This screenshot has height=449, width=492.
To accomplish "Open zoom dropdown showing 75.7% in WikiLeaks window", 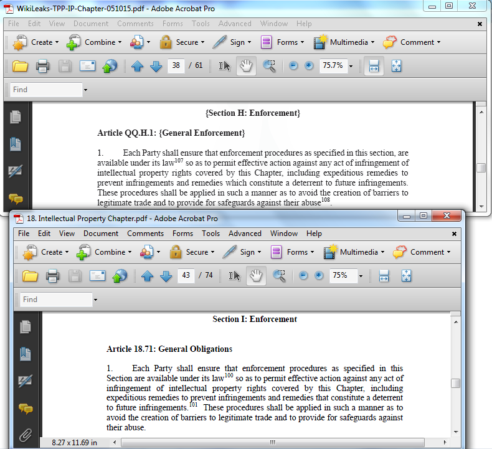I will pos(351,66).
